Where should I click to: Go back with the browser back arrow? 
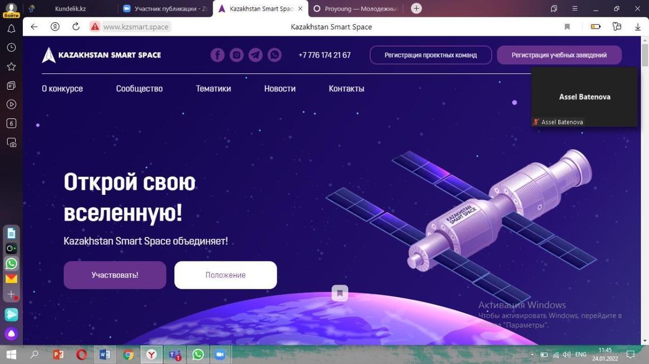click(x=34, y=26)
